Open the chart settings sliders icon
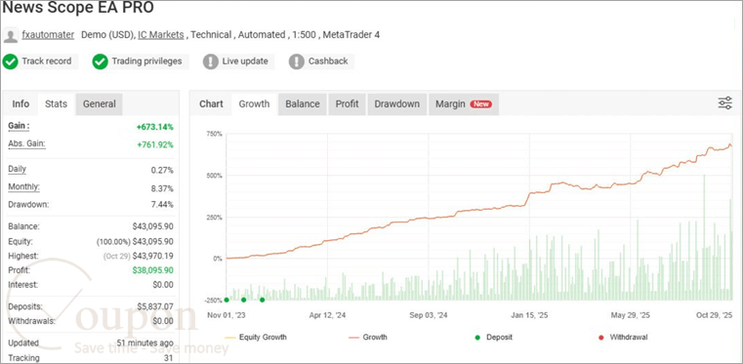The width and height of the screenshot is (743, 364). tap(725, 103)
